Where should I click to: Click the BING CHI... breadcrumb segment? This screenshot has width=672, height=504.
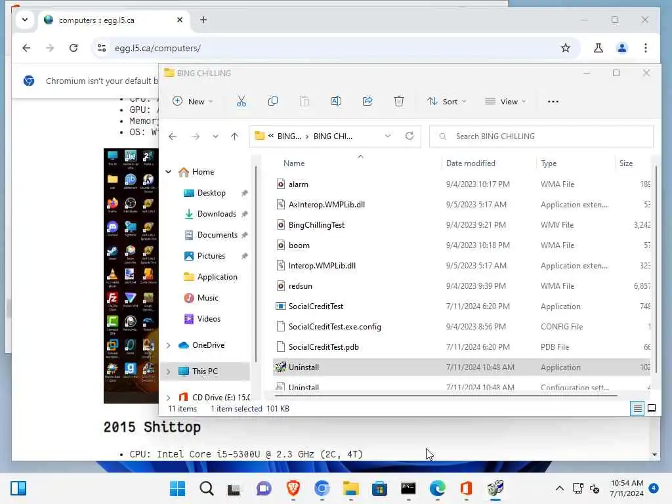(333, 136)
